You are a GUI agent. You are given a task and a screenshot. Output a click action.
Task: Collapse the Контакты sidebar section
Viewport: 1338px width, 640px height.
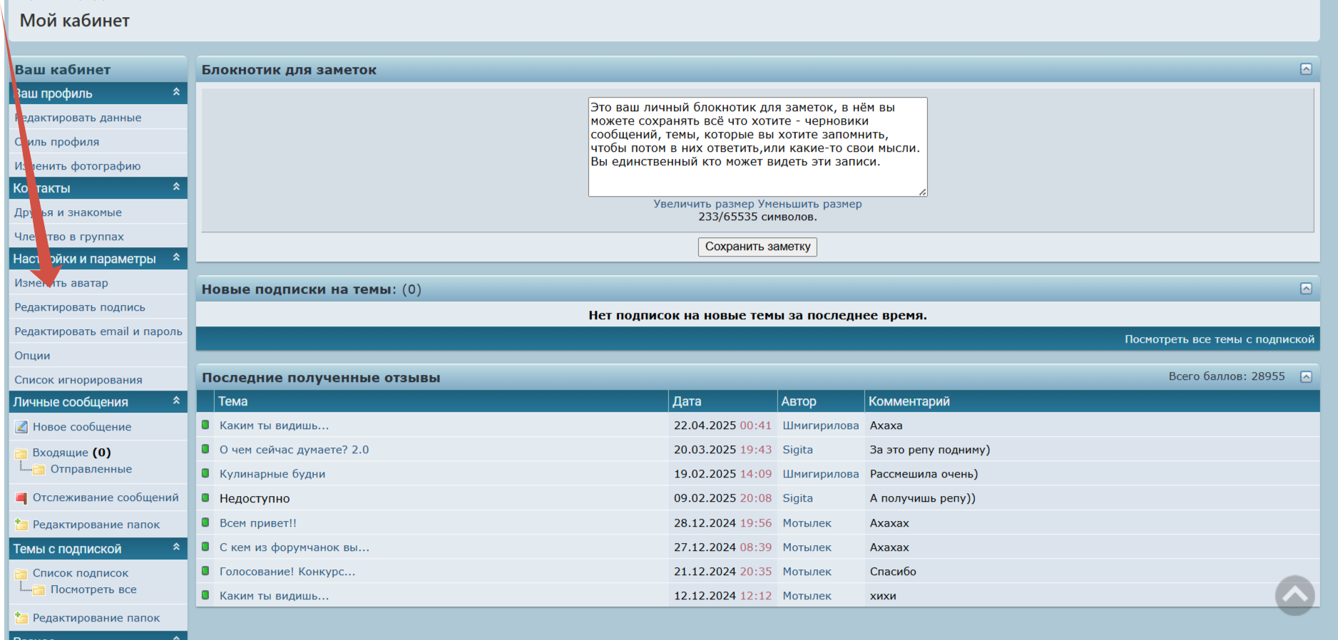tap(176, 187)
